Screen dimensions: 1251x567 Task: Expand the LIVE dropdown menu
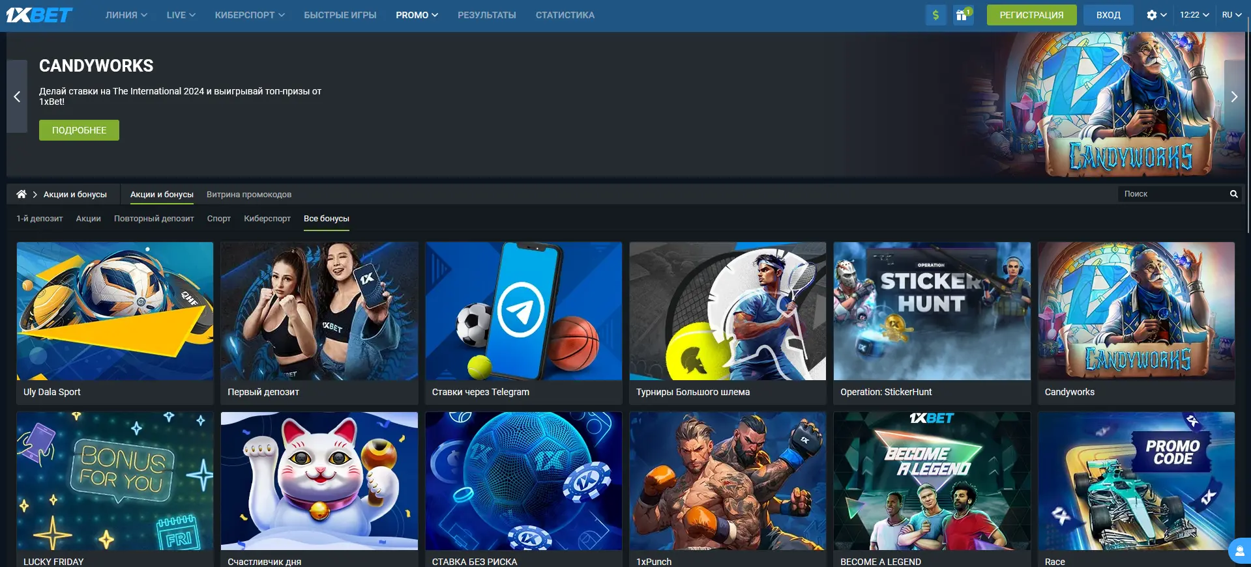click(181, 15)
